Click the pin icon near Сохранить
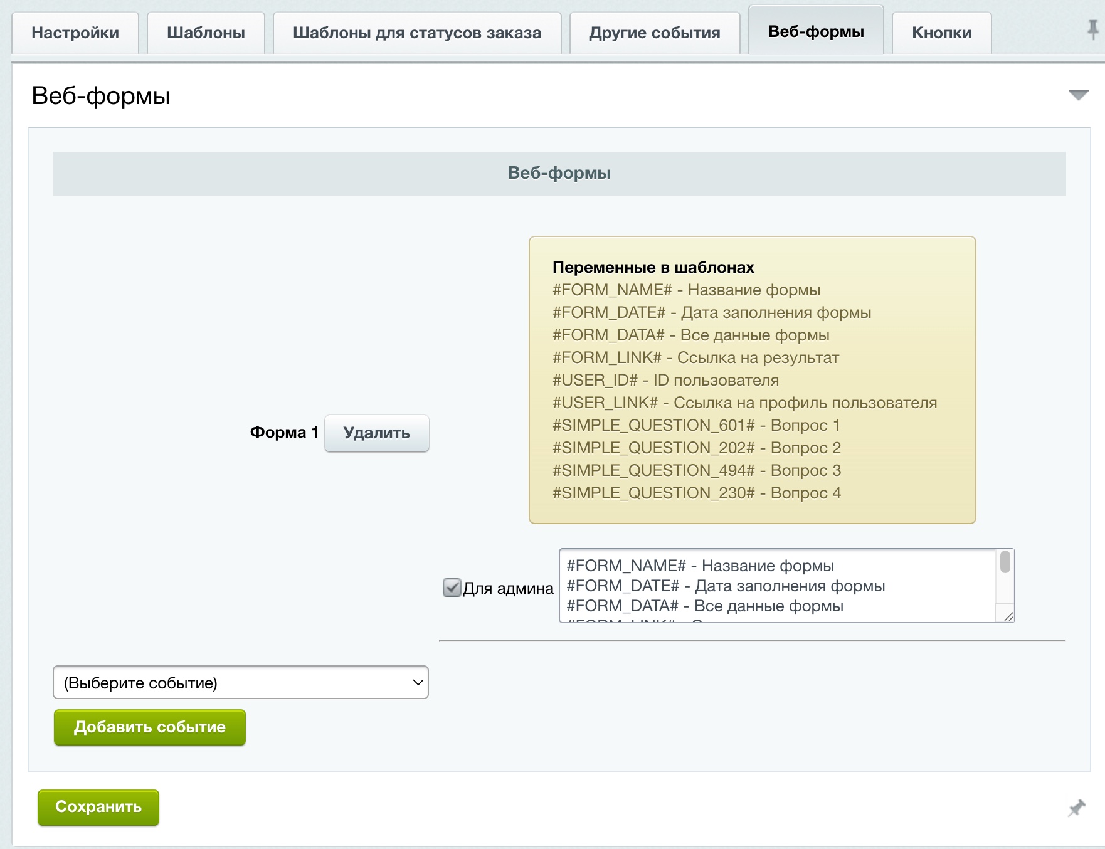Screen dimensions: 1105x849 coord(1077,808)
